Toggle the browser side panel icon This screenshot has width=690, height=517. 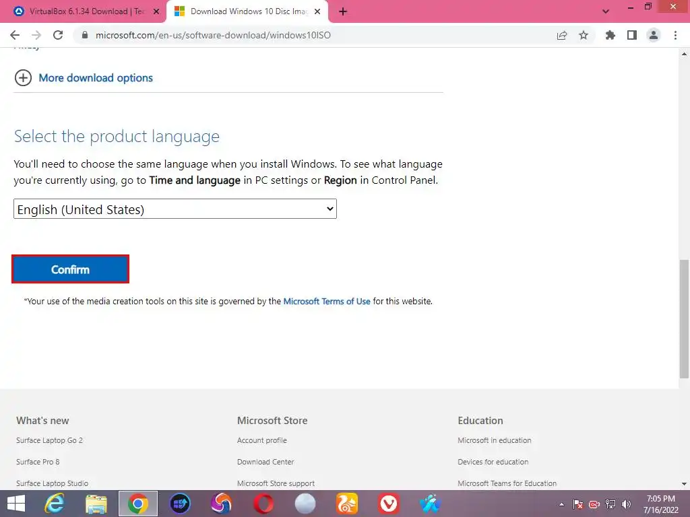[632, 35]
